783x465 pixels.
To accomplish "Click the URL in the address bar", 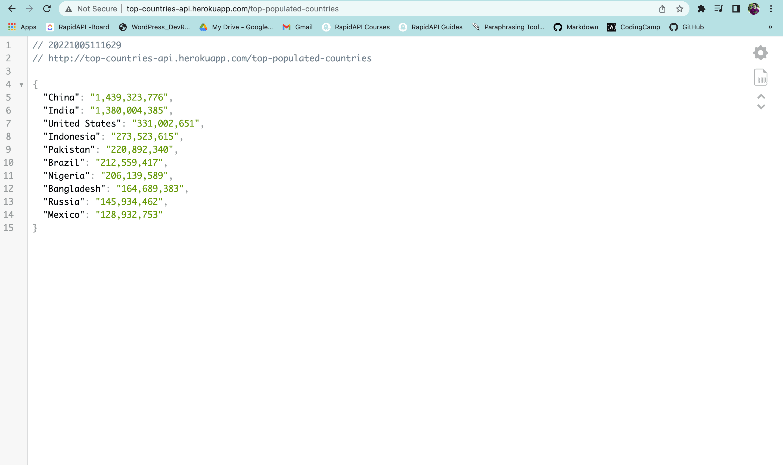I will 232,9.
